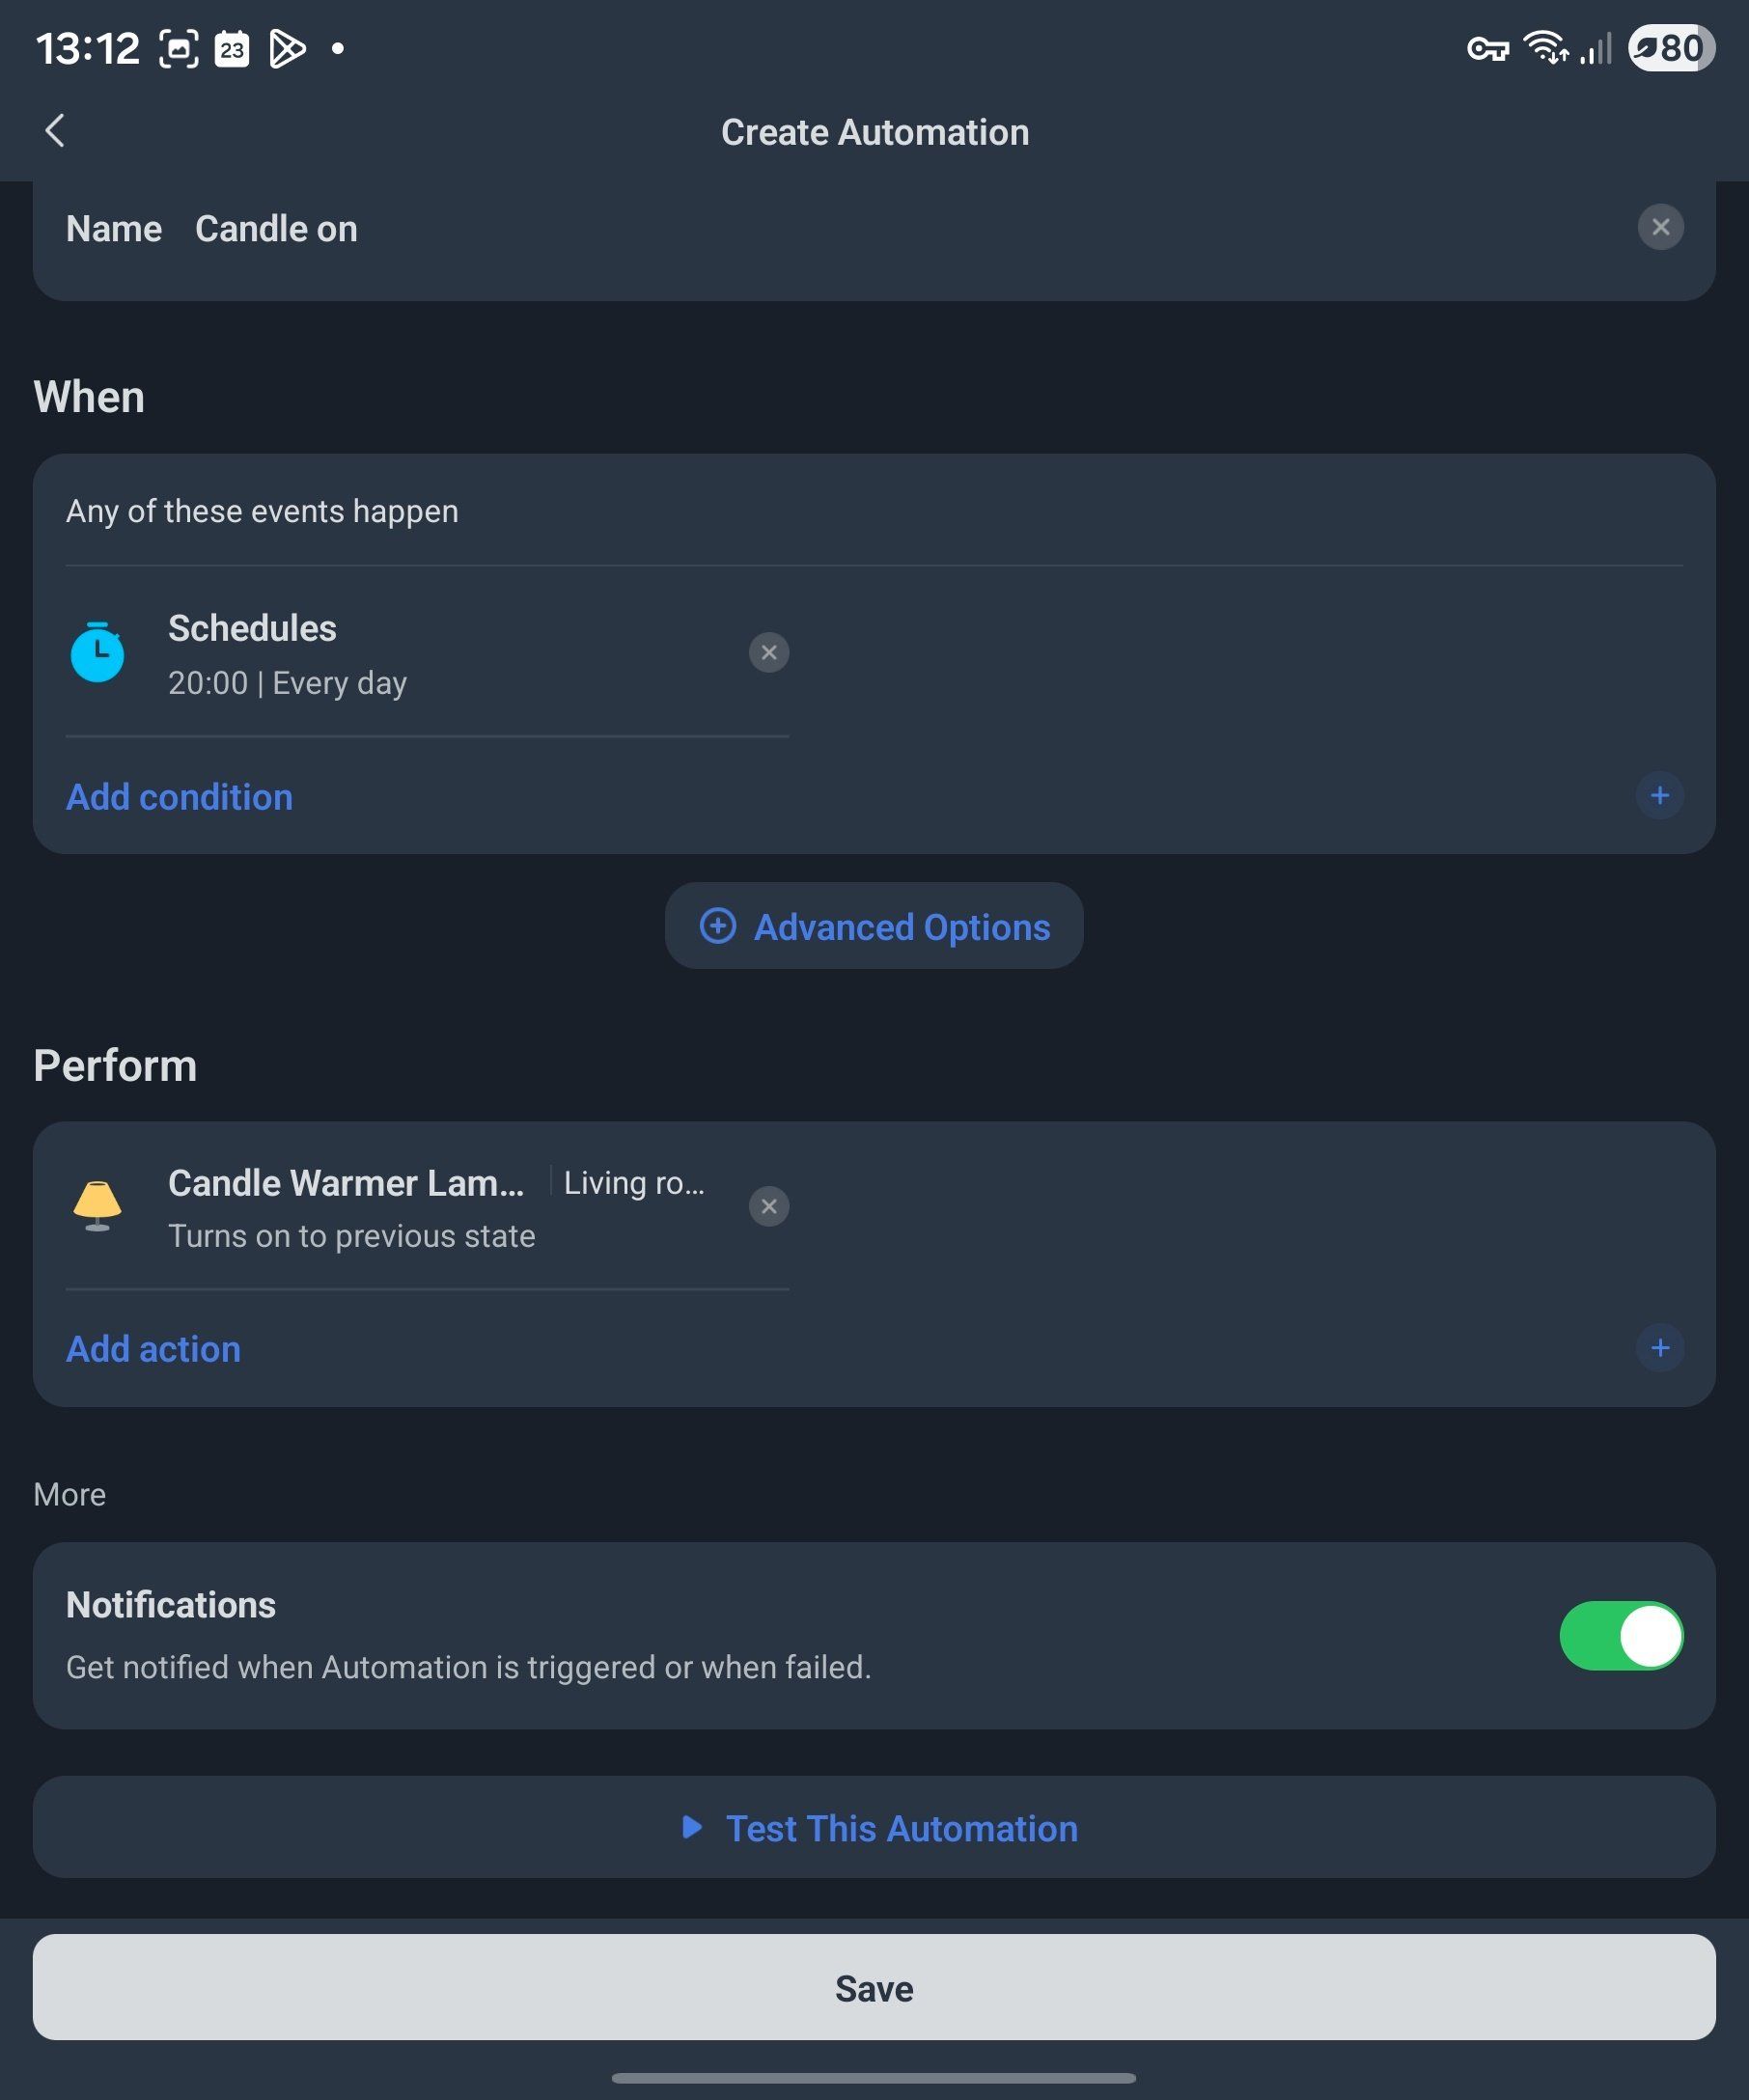The width and height of the screenshot is (1749, 2100).
Task: Tap the back arrow to leave Create Automation
Action: tap(55, 130)
